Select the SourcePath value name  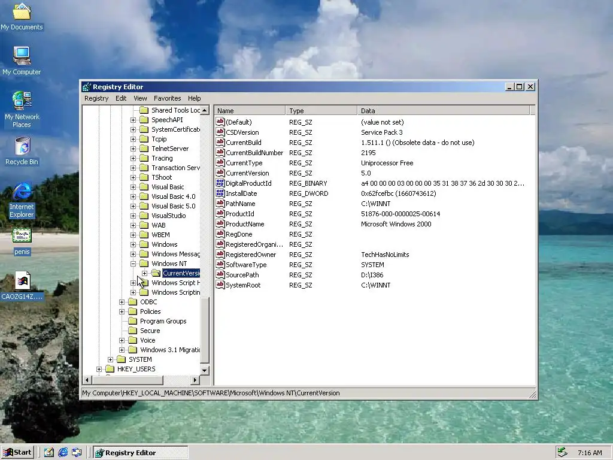click(242, 274)
